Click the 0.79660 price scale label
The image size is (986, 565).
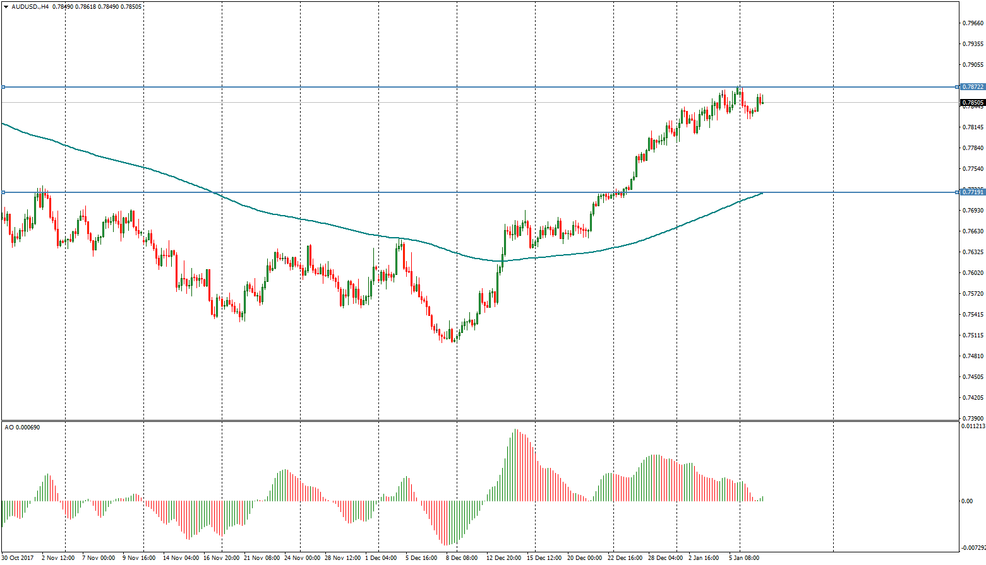[972, 23]
